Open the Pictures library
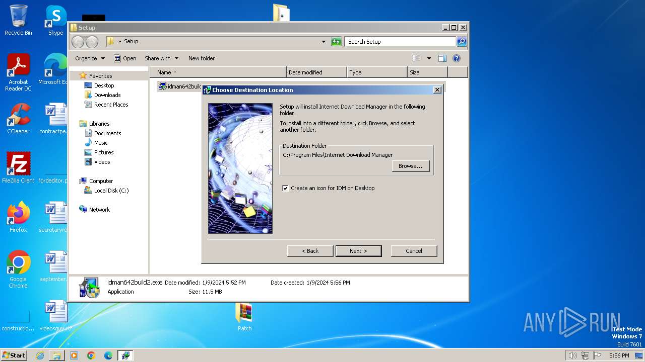 click(x=104, y=152)
